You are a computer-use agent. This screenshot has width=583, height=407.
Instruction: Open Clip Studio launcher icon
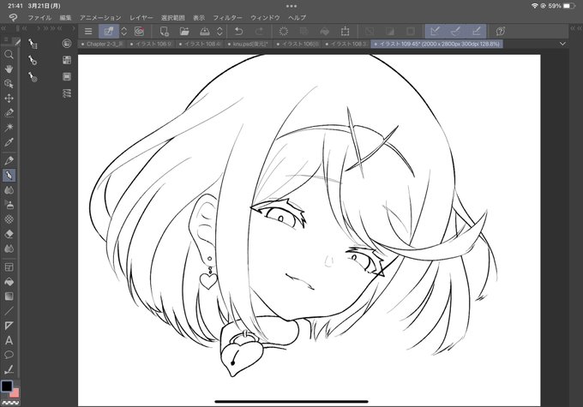140,31
